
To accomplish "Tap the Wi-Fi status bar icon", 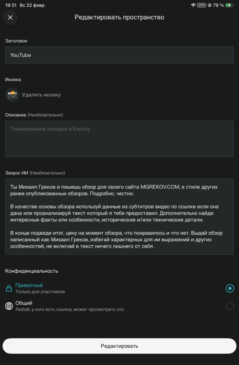I will 193,5.
